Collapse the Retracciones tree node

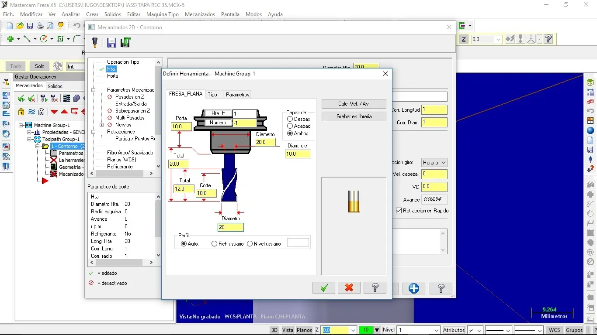tap(93, 132)
